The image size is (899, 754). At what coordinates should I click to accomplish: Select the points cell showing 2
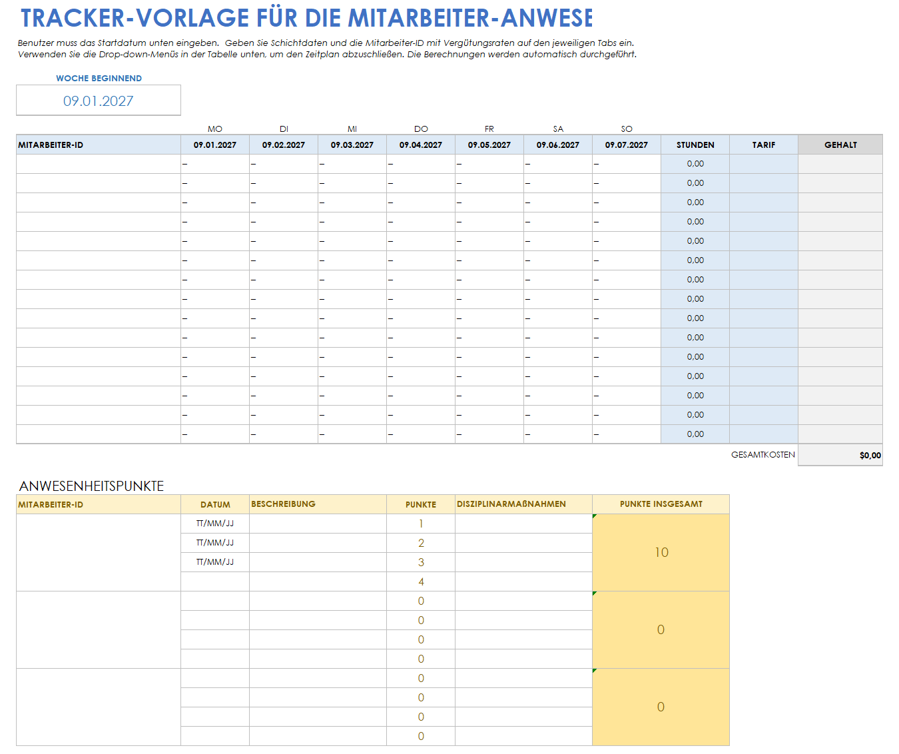421,543
